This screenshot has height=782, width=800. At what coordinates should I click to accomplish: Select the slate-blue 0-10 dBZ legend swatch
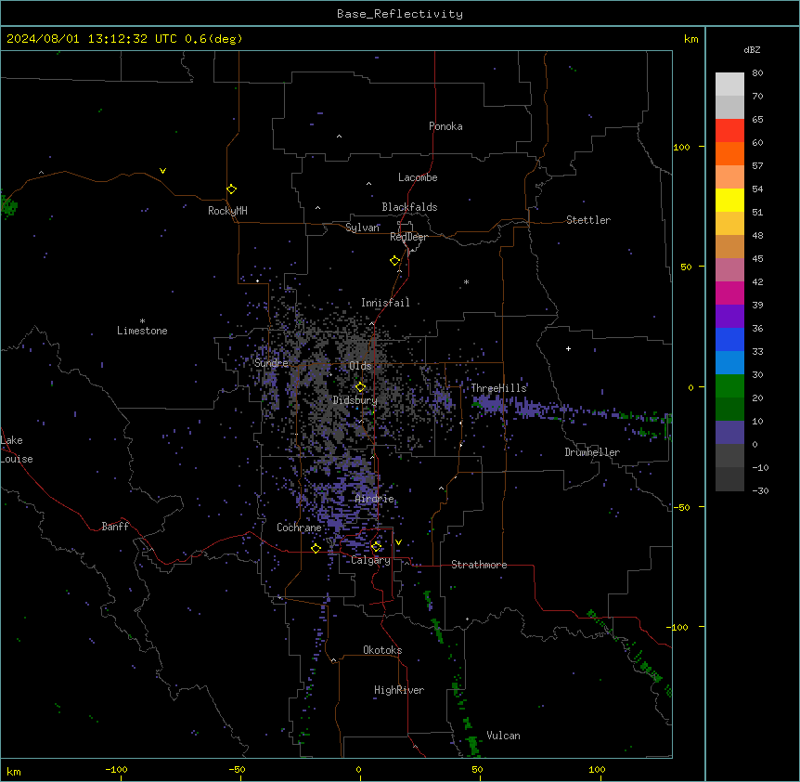point(729,433)
